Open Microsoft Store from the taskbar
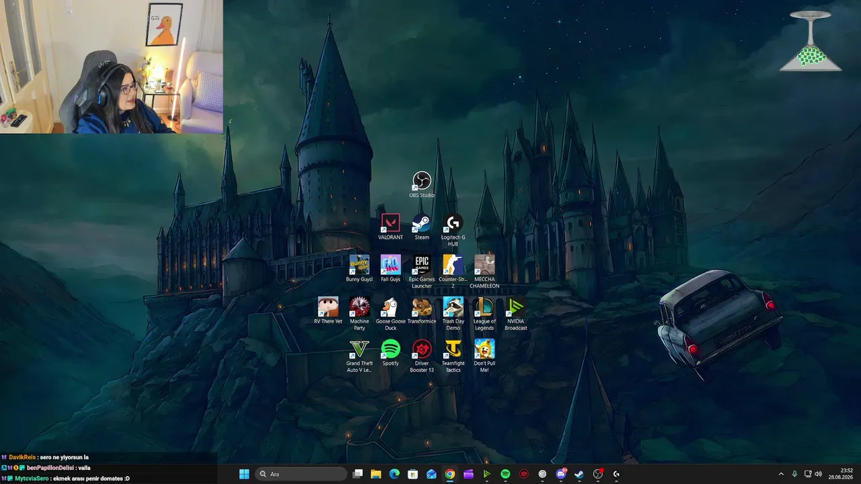 pyautogui.click(x=413, y=474)
